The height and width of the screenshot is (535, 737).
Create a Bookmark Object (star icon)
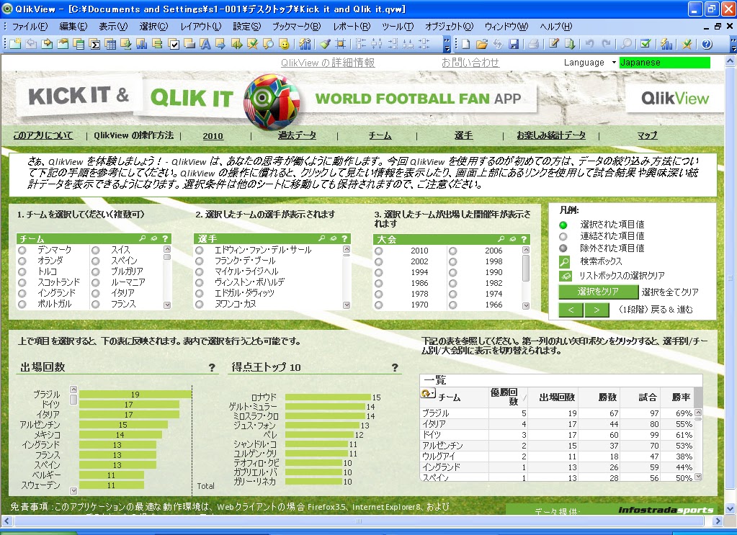[253, 44]
